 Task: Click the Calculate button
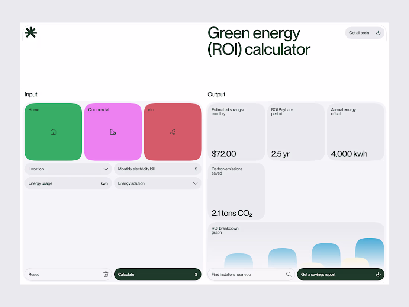point(158,274)
